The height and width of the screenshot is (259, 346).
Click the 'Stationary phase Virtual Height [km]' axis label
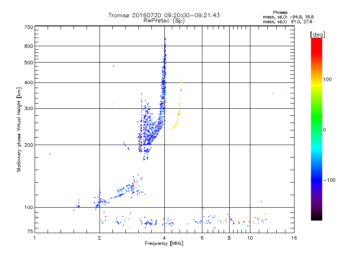point(19,130)
